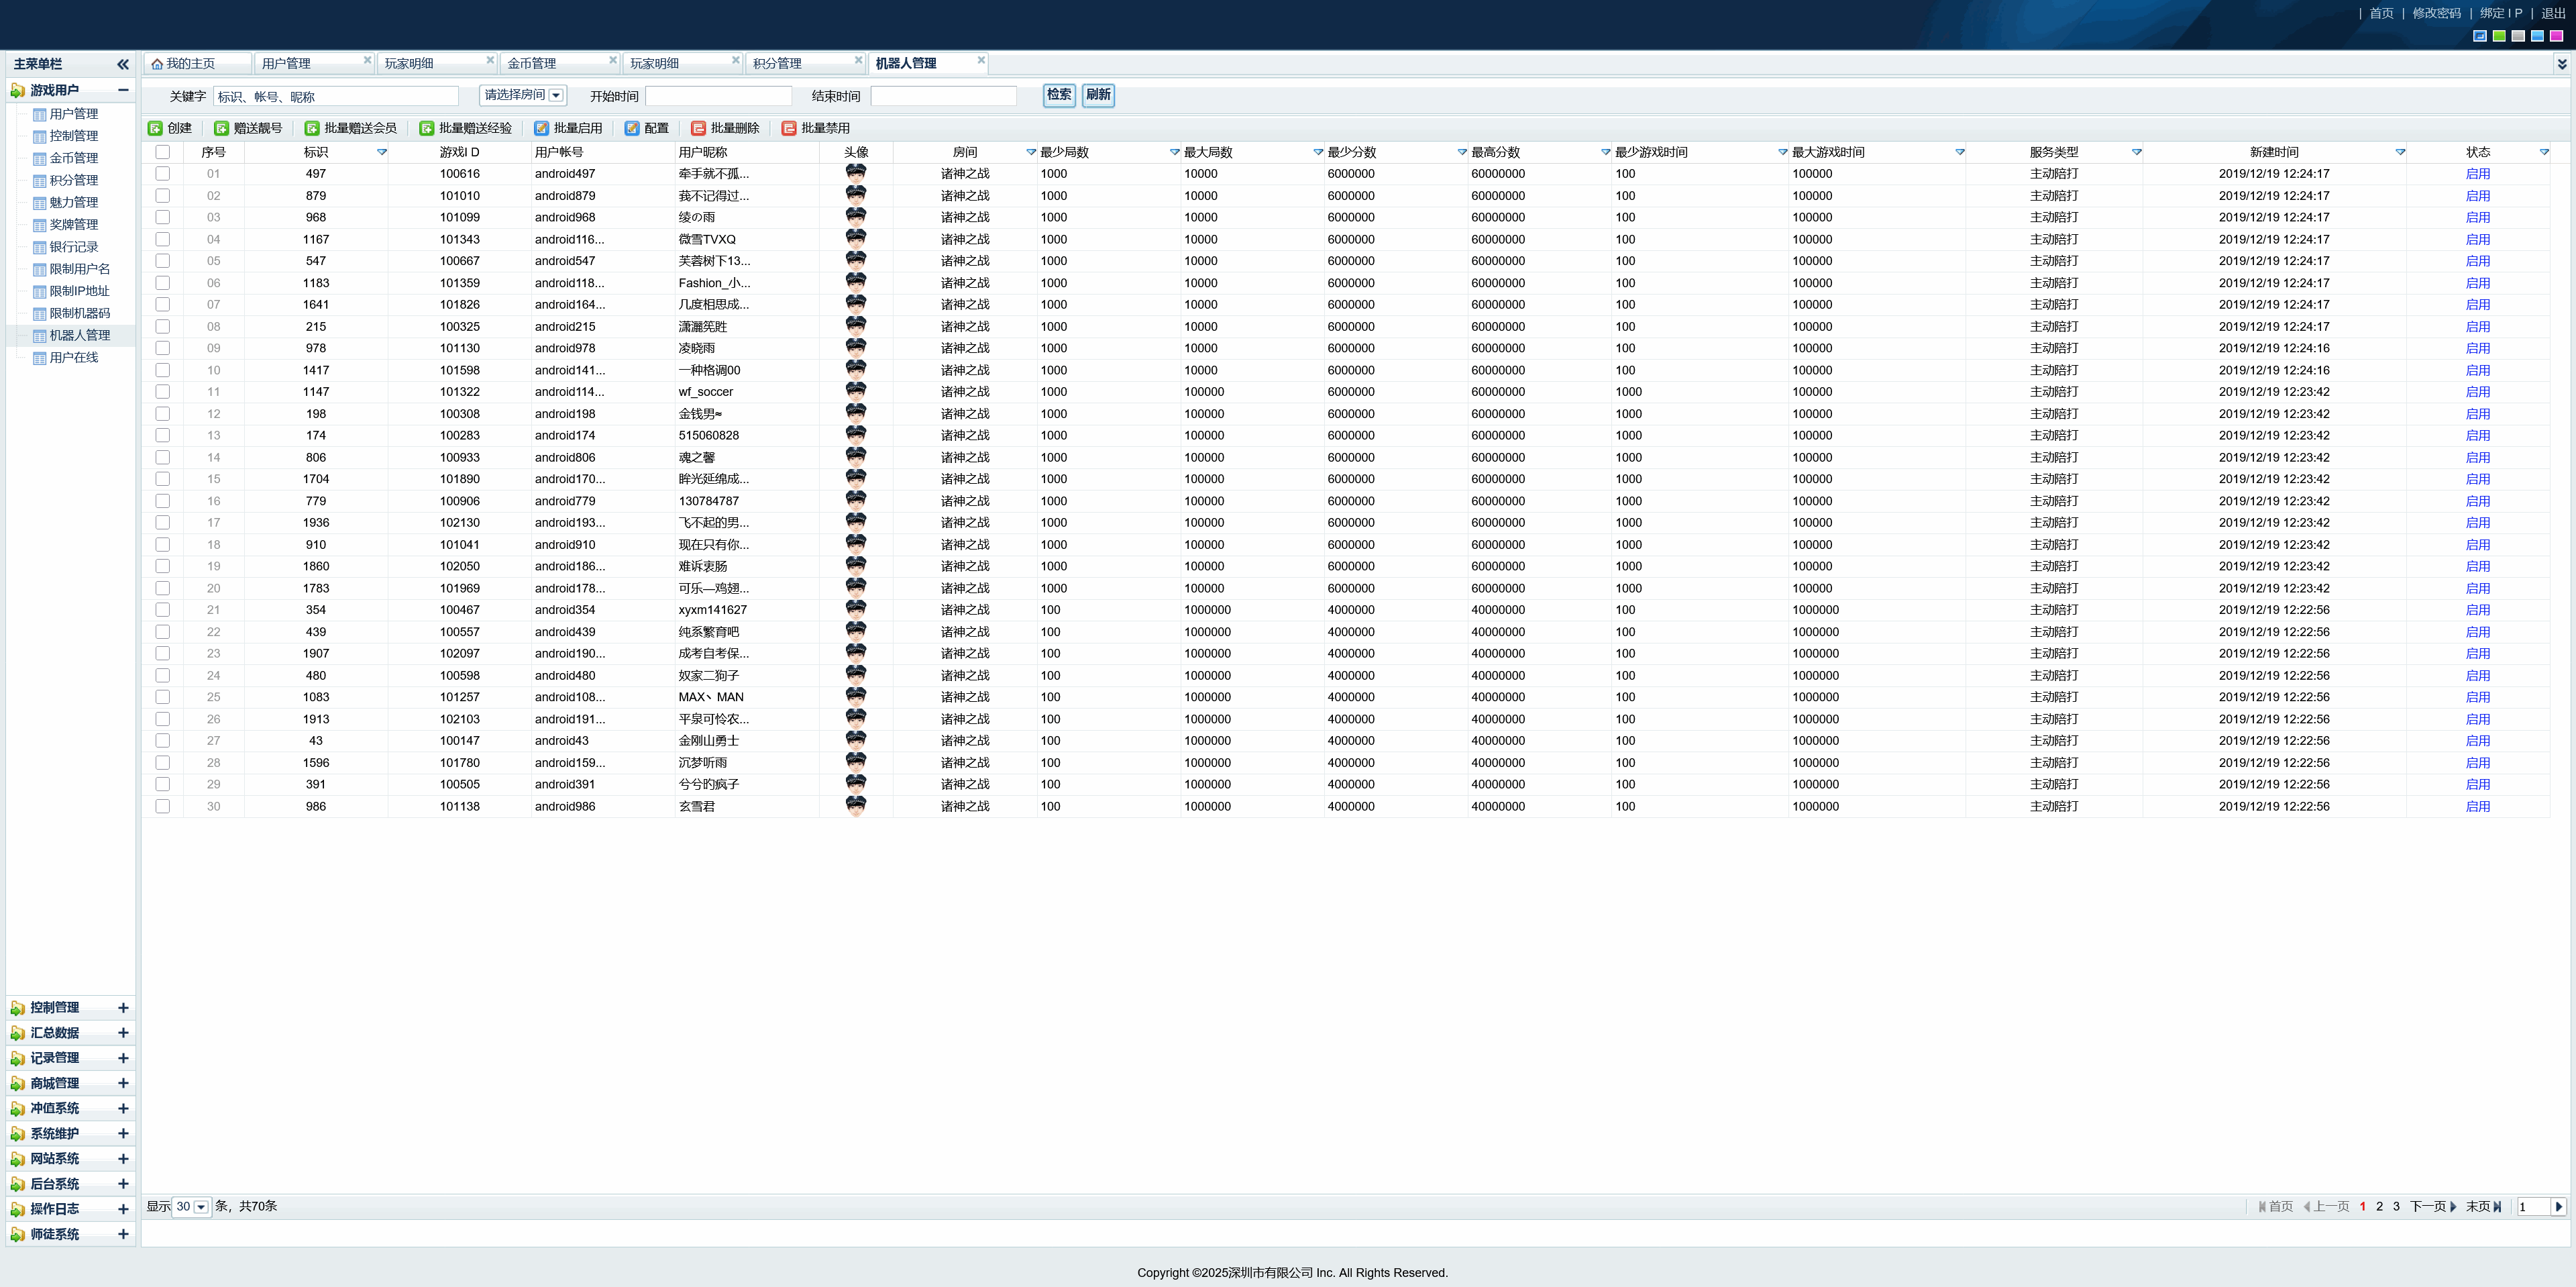The image size is (2576, 1287).
Task: Click the 创建 (create) green plus icon
Action: point(155,128)
